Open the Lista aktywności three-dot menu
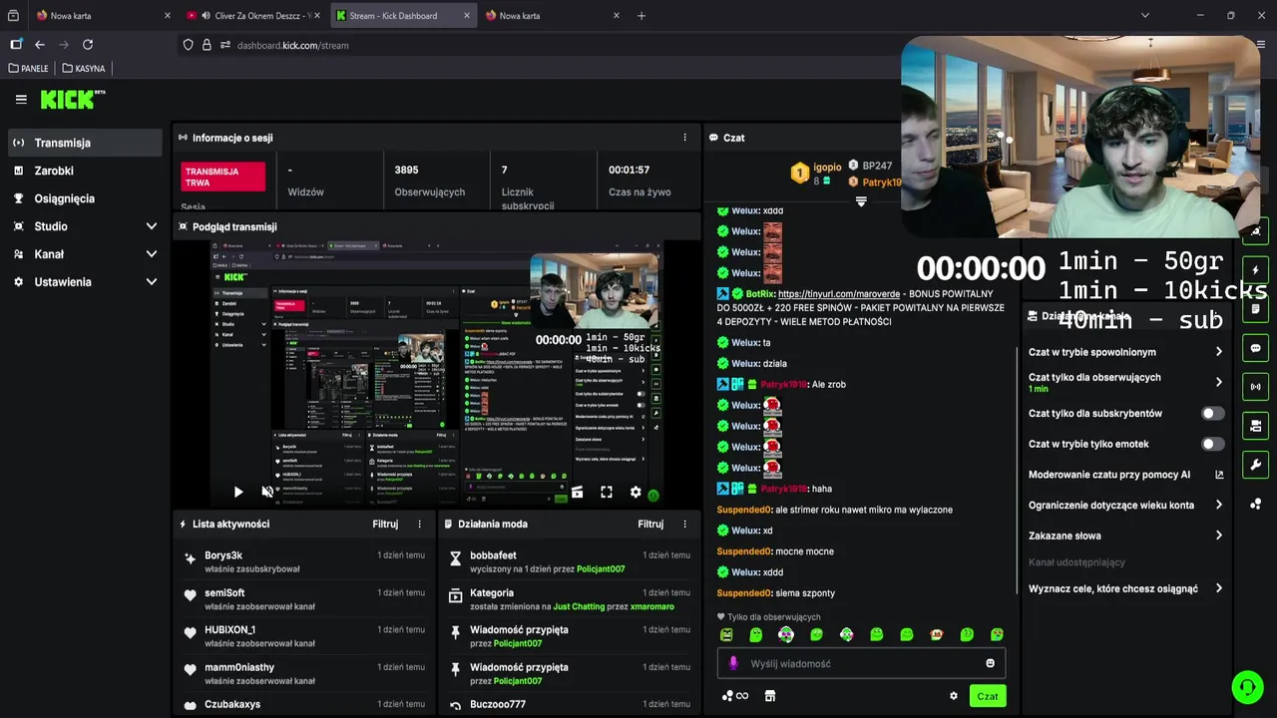The image size is (1277, 718). pyautogui.click(x=419, y=524)
